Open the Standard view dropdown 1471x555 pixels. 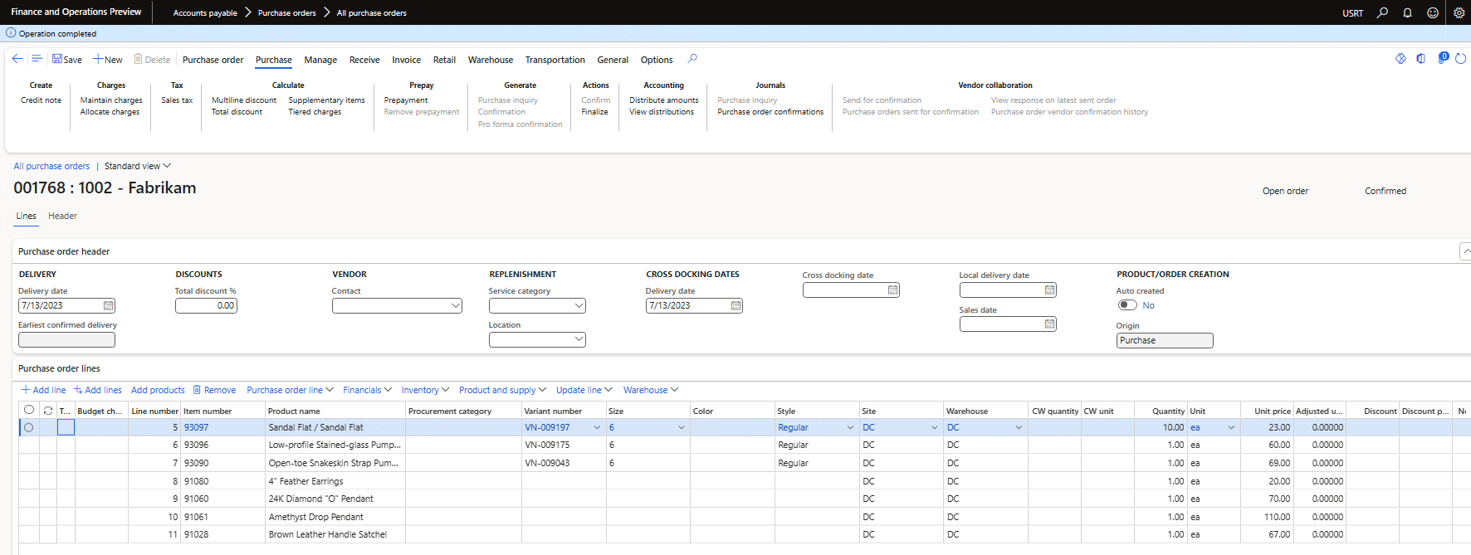[x=137, y=166]
